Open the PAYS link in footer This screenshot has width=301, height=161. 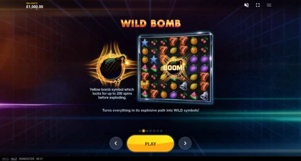[x=5, y=159]
